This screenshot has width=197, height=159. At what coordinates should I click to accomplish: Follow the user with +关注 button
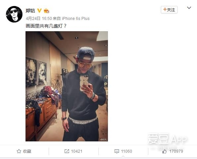[169, 10]
